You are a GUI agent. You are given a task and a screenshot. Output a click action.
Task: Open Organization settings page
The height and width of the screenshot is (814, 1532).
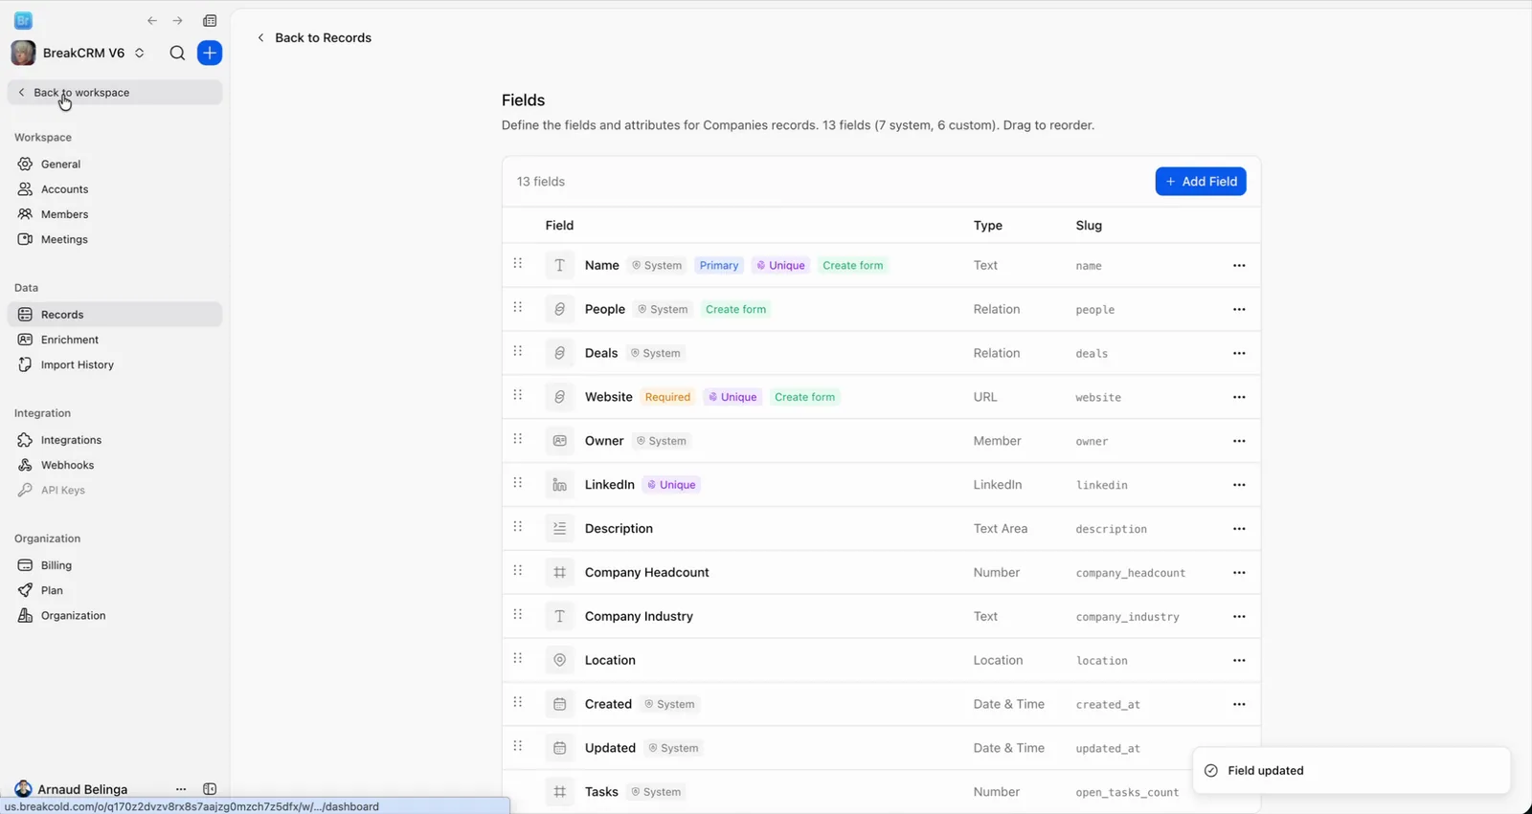point(115,616)
